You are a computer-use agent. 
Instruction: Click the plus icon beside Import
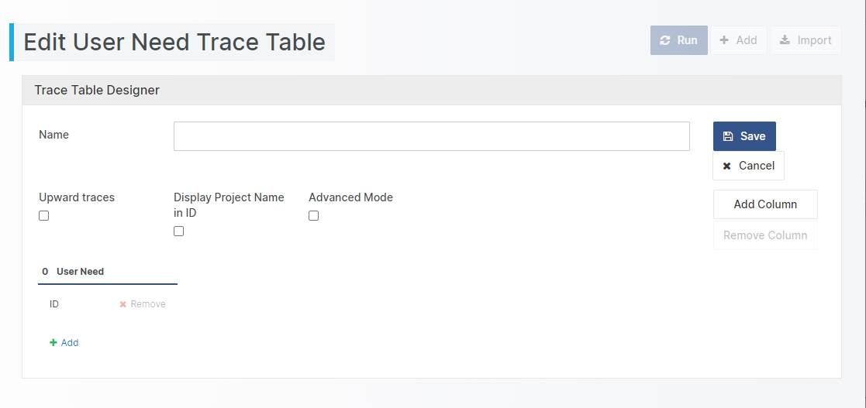point(724,40)
